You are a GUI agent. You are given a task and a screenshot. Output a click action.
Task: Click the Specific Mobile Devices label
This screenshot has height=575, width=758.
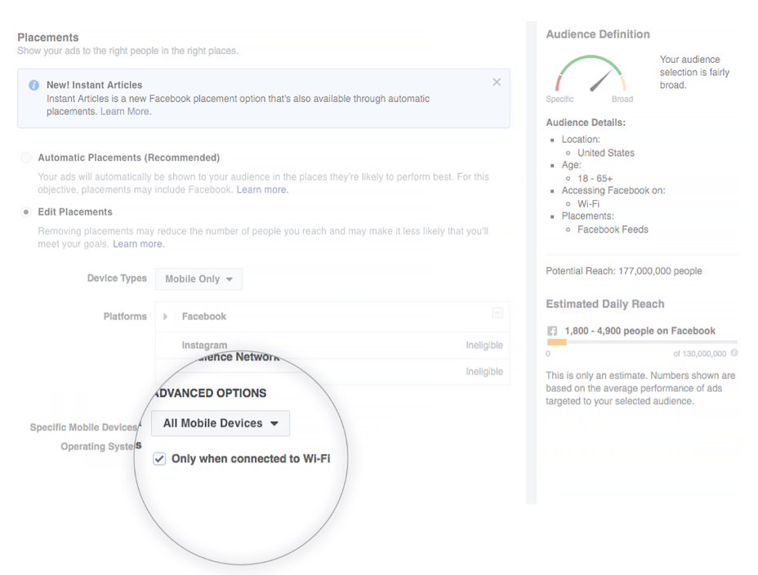coord(84,427)
